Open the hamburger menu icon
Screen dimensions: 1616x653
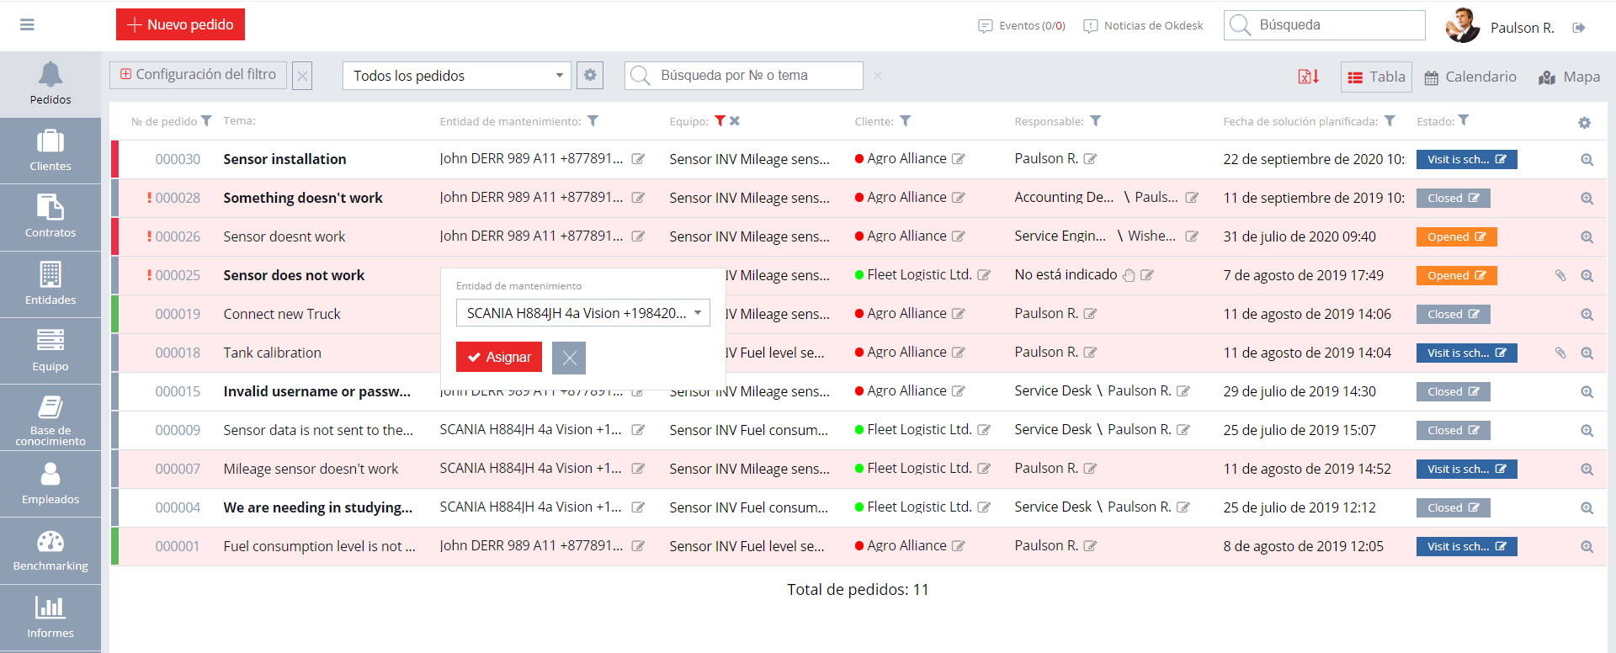pos(27,25)
